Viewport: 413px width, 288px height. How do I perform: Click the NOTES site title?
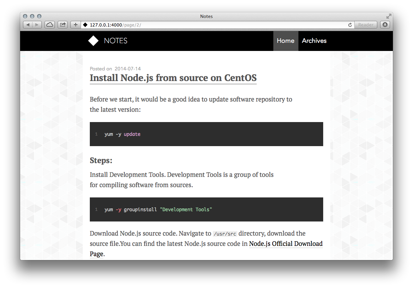pyautogui.click(x=116, y=41)
